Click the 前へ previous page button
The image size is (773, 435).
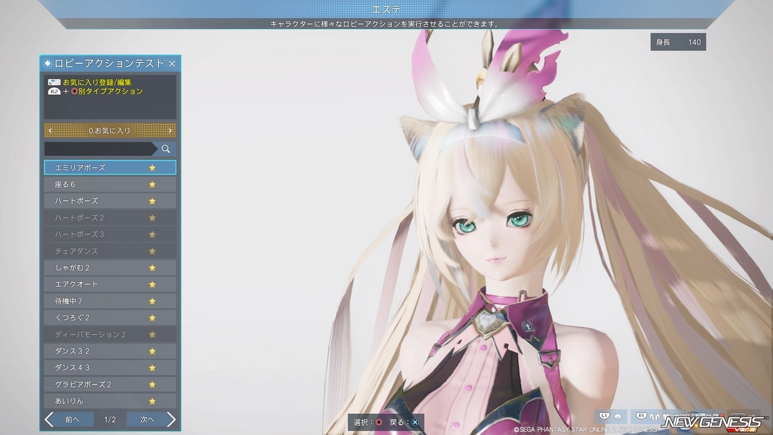pos(74,420)
